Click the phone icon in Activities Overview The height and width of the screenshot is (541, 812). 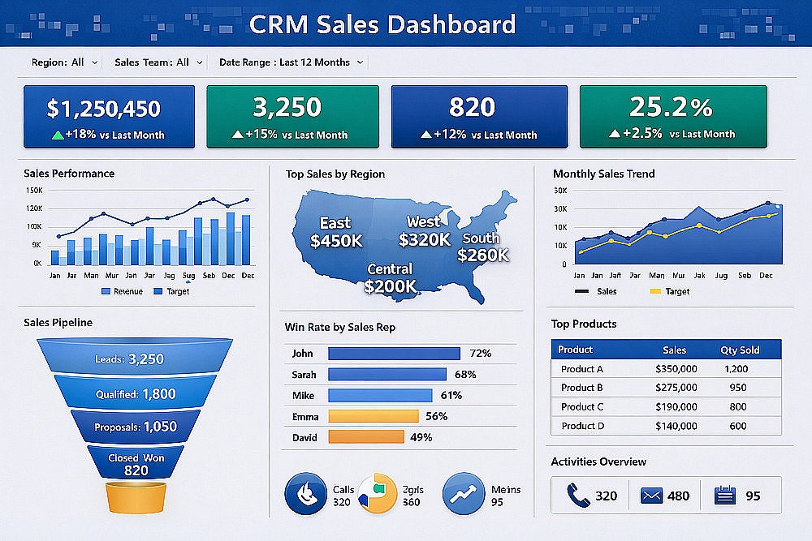click(578, 496)
